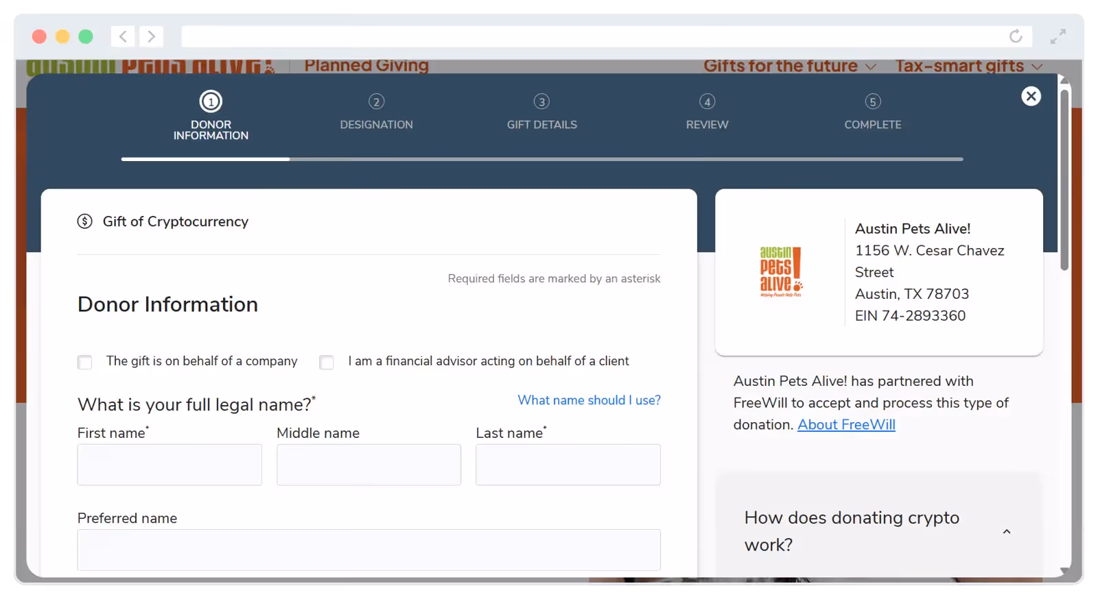Reload the page using the refresh icon
This screenshot has height=599, width=1098.
(x=1016, y=36)
